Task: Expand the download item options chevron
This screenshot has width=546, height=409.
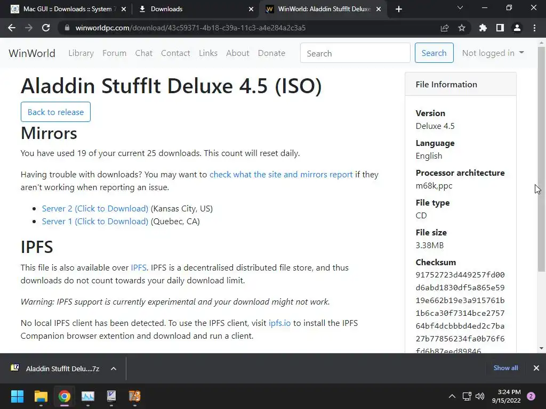Action: [x=114, y=369]
